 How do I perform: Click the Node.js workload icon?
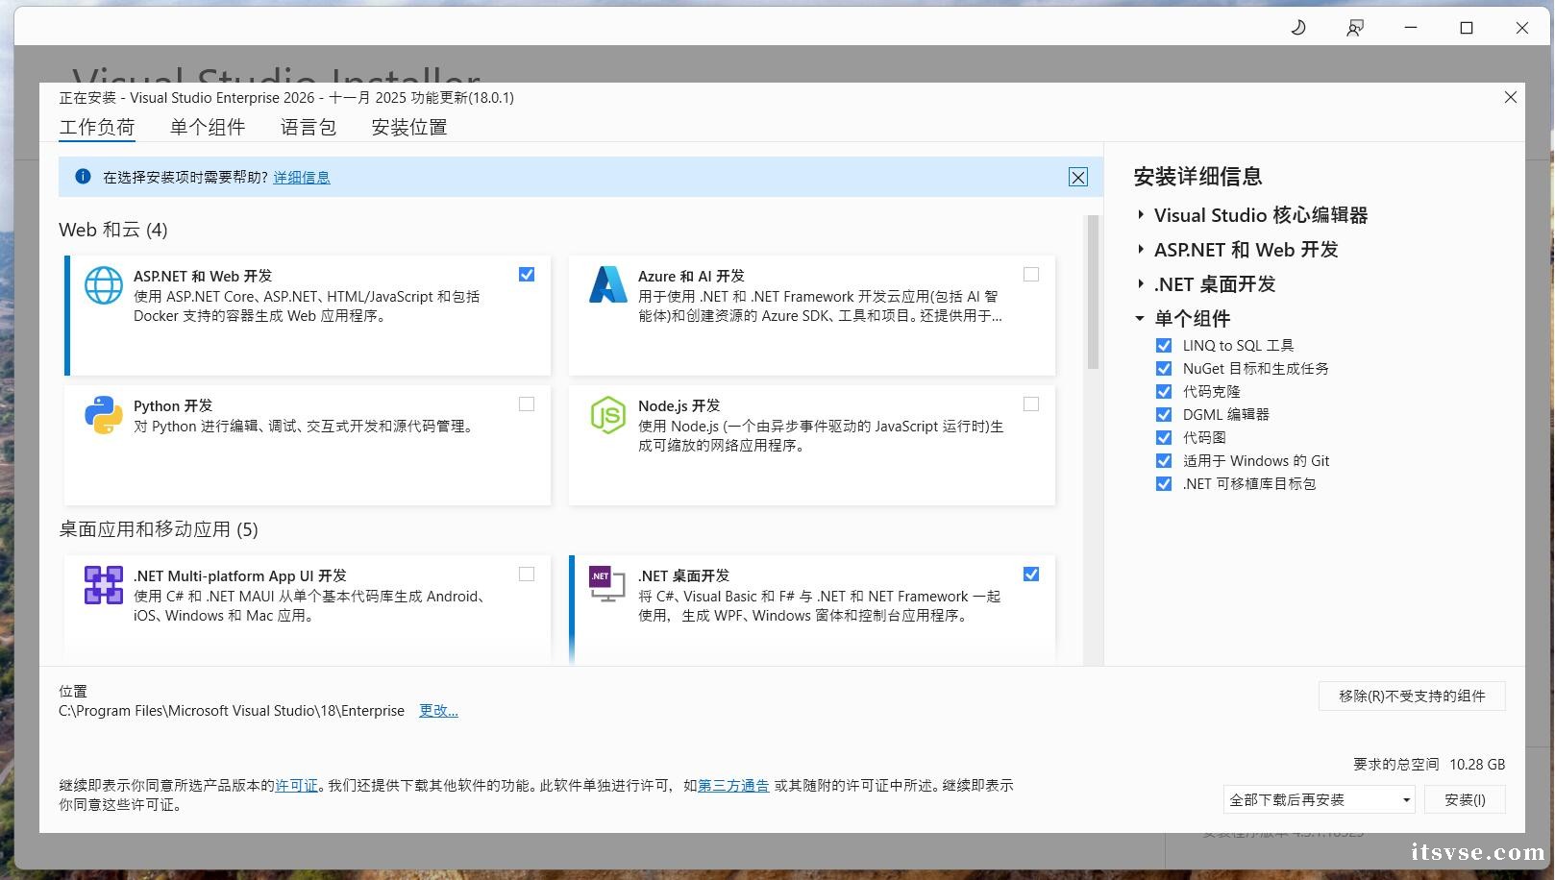pyautogui.click(x=607, y=415)
